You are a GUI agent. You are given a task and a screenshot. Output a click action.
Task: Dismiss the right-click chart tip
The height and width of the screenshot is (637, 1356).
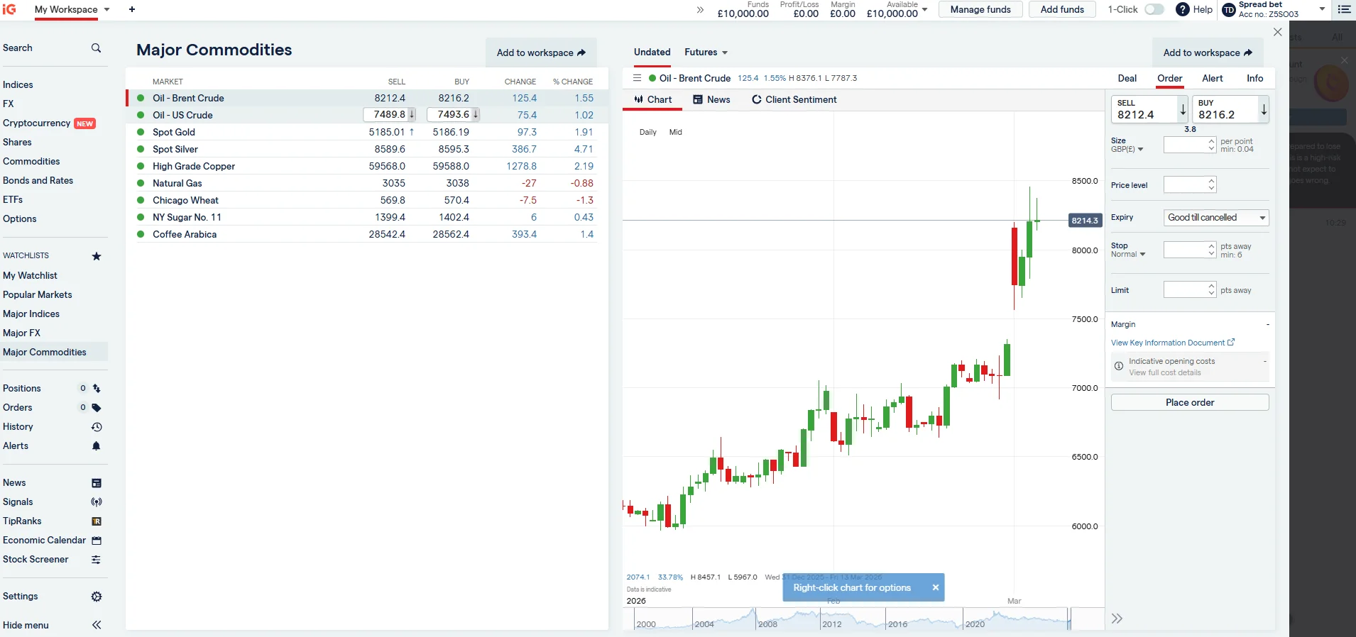[936, 587]
